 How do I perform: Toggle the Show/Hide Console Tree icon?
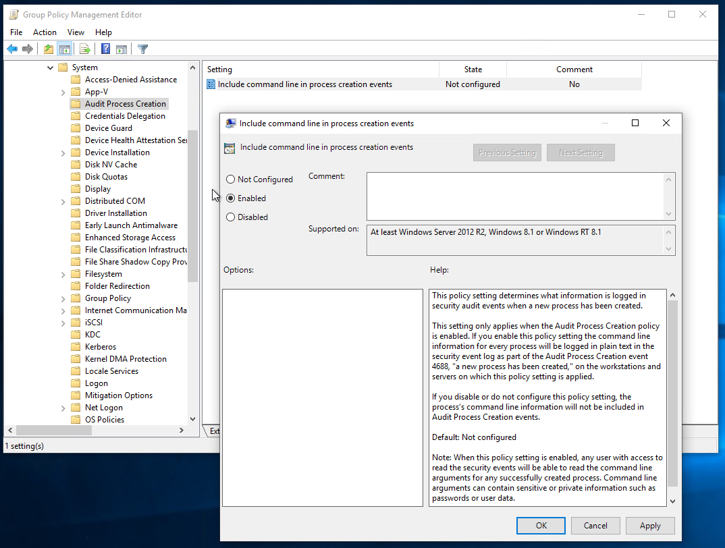(x=65, y=49)
